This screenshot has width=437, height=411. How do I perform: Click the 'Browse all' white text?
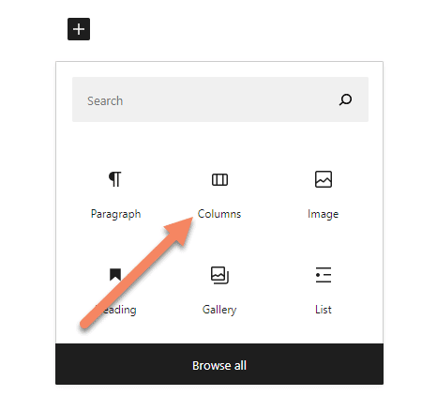(x=219, y=366)
